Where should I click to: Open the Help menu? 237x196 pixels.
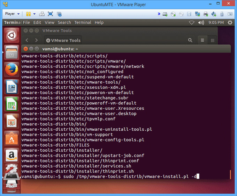99,22
